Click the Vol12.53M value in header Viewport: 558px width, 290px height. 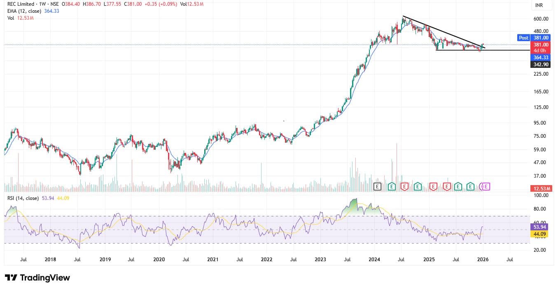[192, 4]
